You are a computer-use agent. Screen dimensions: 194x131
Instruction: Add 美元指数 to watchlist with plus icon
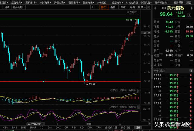pos(189,15)
